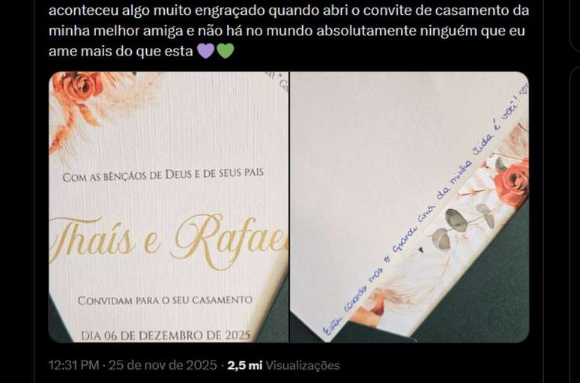Open the 12:31 PM timestamp link

(x=73, y=365)
